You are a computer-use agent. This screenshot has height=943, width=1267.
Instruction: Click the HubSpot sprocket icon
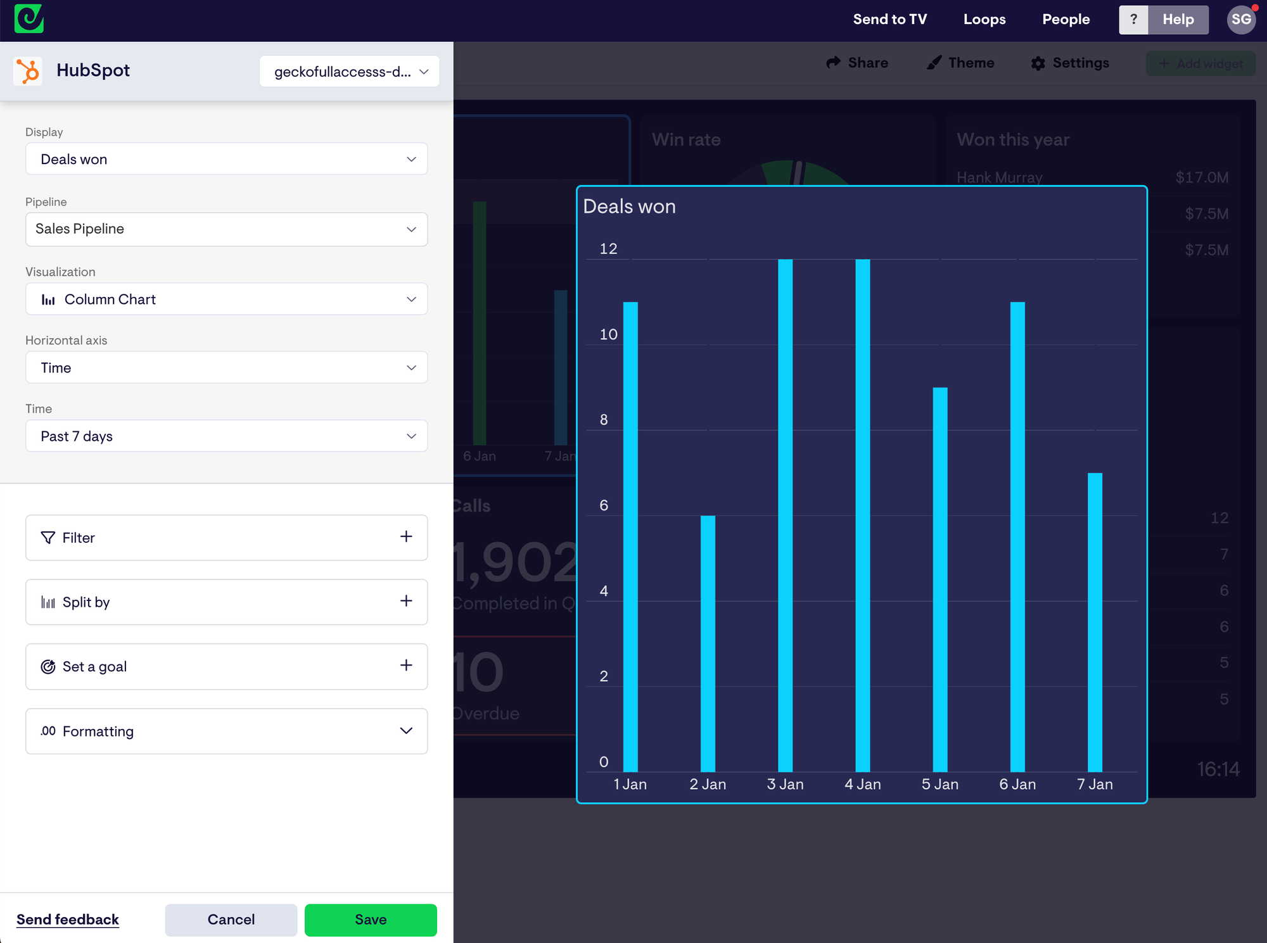coord(28,71)
